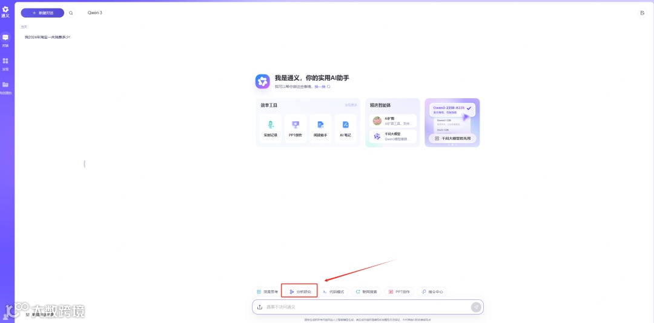Click the Tongyi logo in the sidebar
Image resolution: width=654 pixels, height=323 pixels.
(5, 12)
